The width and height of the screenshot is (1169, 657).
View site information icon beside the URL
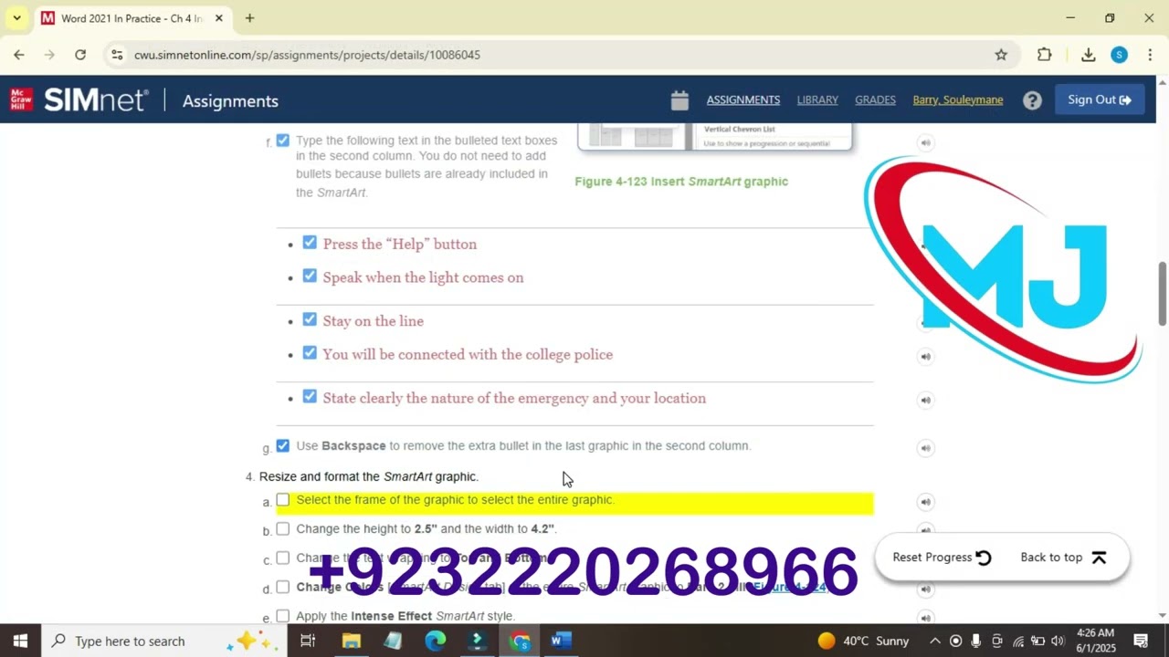click(117, 55)
